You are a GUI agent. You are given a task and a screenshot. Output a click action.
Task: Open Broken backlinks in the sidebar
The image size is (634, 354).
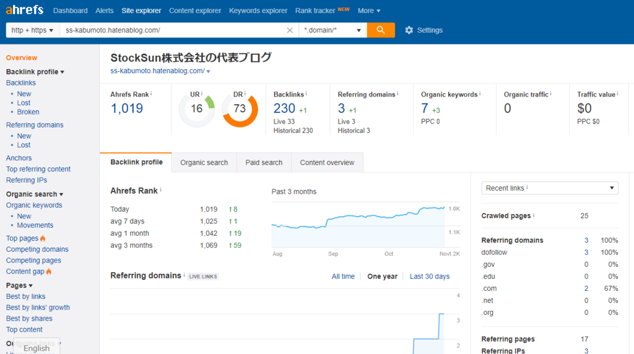pos(28,112)
